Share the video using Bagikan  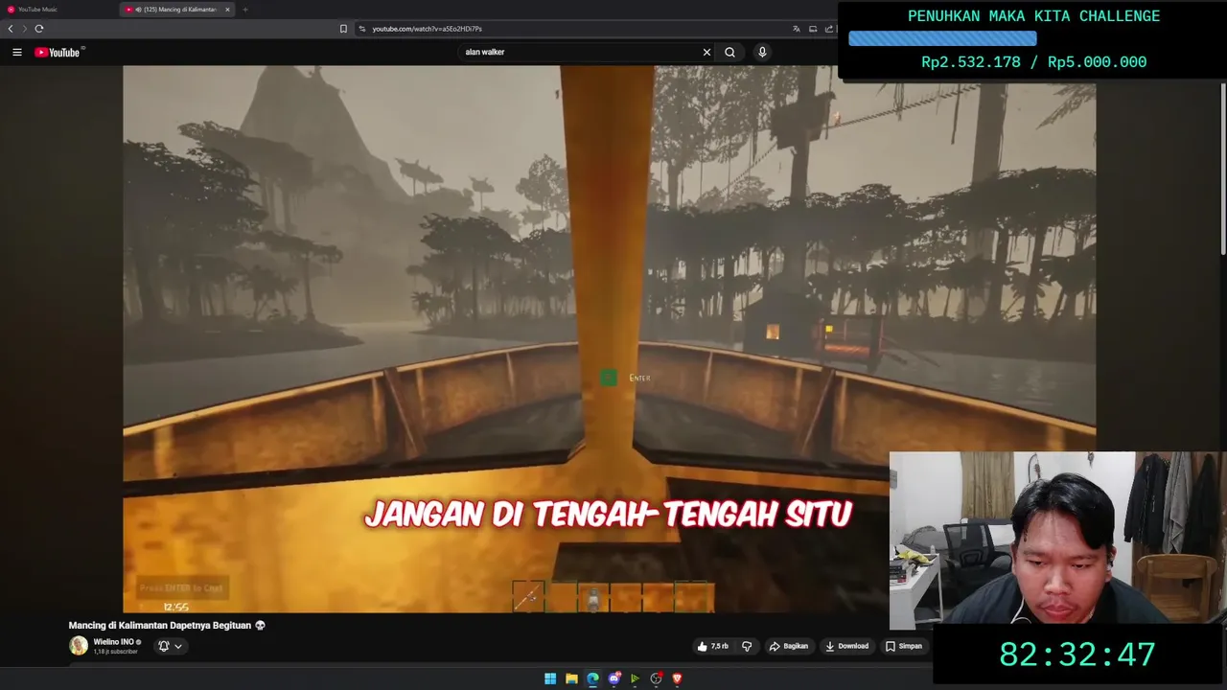click(789, 646)
